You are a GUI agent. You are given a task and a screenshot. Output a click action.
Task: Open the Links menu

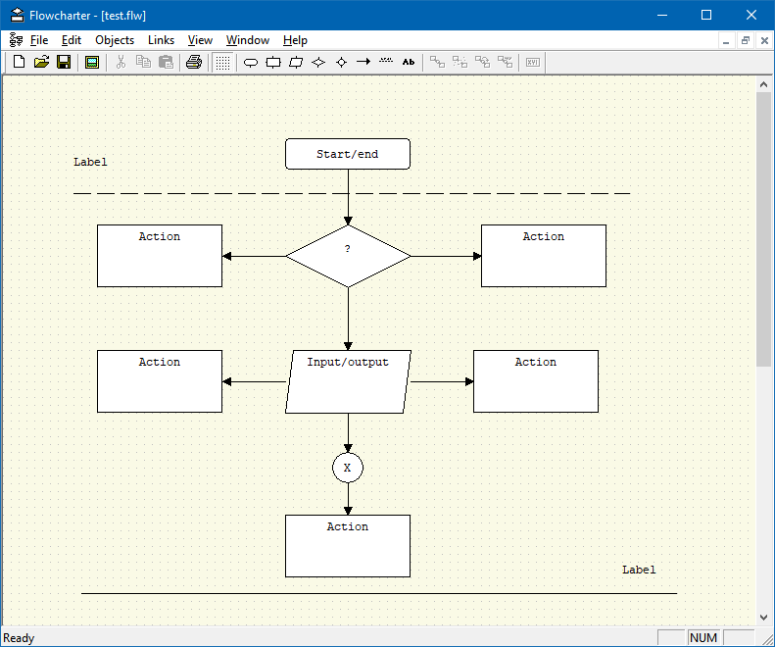point(161,40)
